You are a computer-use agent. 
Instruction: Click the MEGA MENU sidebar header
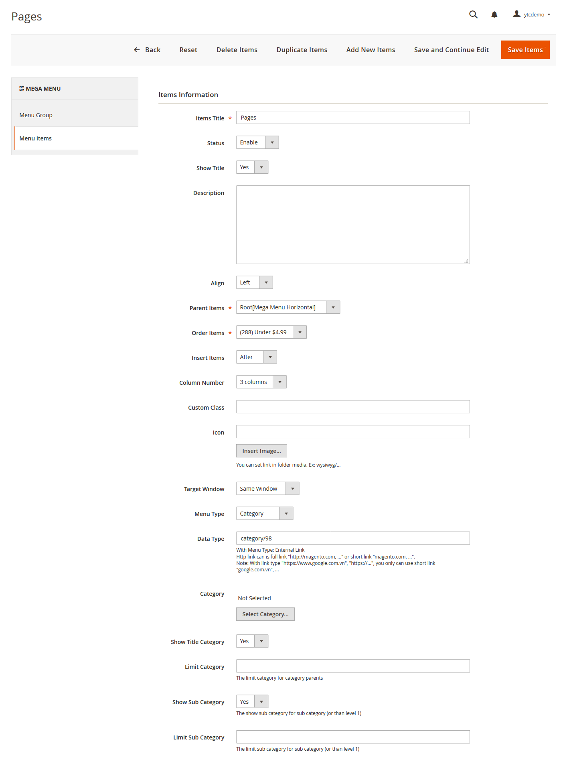(75, 89)
